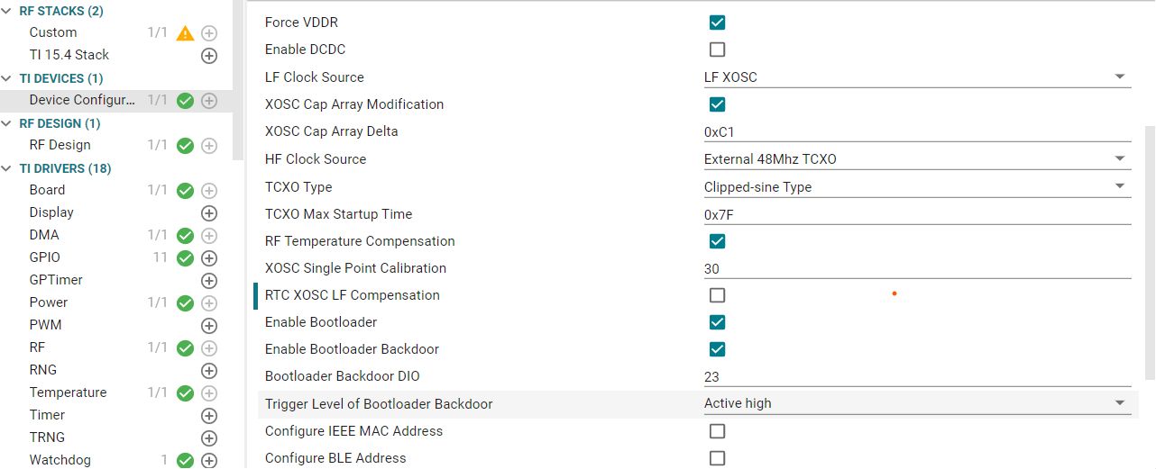Click green checkmark next to RF Design

185,146
